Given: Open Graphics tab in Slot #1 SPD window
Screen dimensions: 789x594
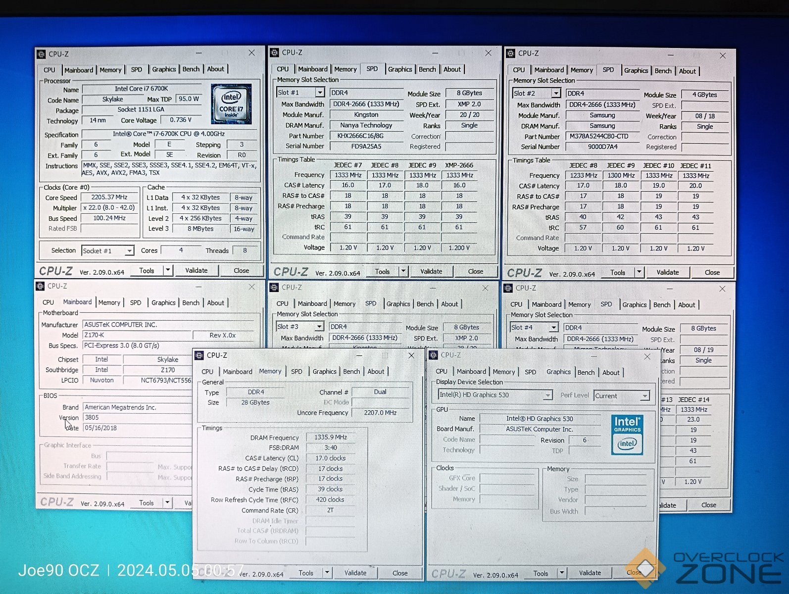Looking at the screenshot, I should point(400,69).
